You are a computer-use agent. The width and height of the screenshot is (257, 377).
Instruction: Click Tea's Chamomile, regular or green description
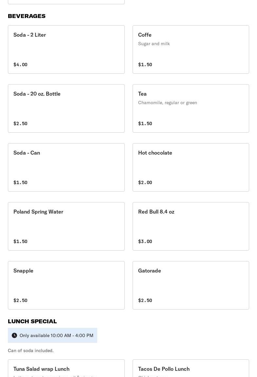pyautogui.click(x=167, y=103)
